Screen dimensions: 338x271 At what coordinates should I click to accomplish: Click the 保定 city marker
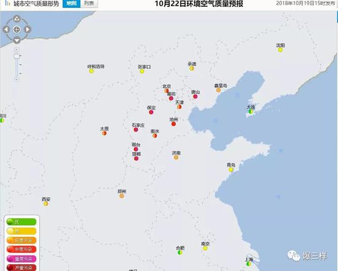[151, 112]
